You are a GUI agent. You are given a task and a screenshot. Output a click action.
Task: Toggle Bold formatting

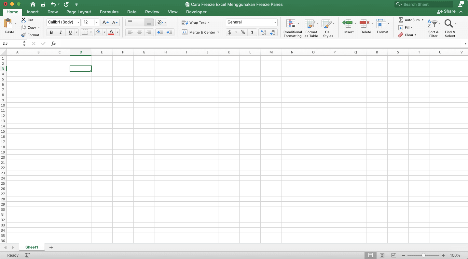(51, 32)
